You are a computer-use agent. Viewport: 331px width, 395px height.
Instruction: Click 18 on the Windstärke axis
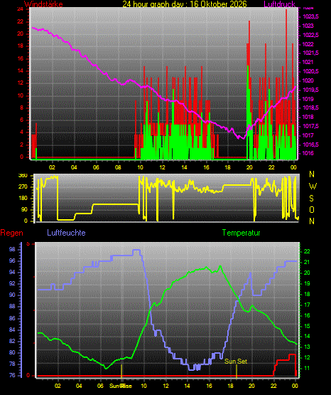pyautogui.click(x=20, y=46)
